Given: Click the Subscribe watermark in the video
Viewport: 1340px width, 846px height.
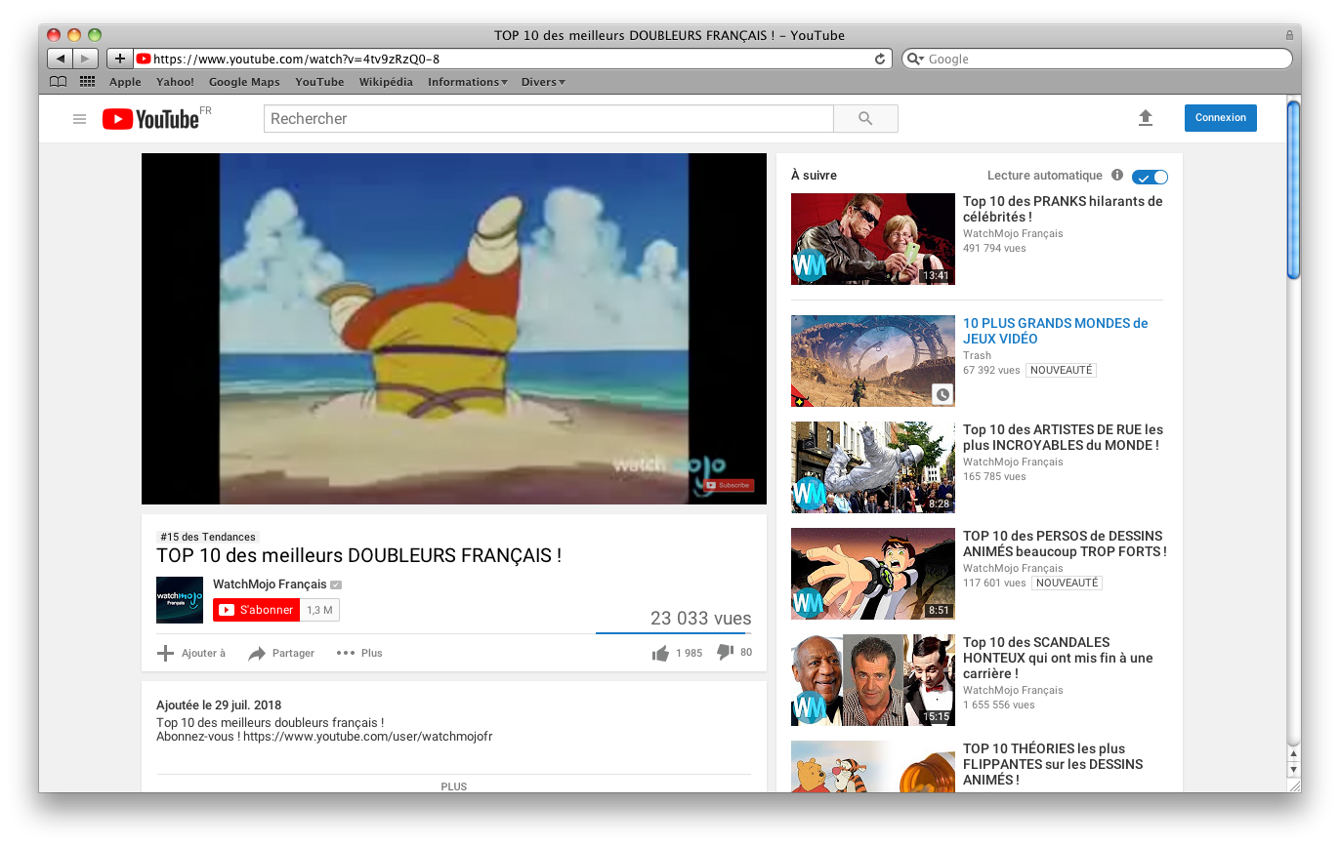Looking at the screenshot, I should tap(729, 485).
